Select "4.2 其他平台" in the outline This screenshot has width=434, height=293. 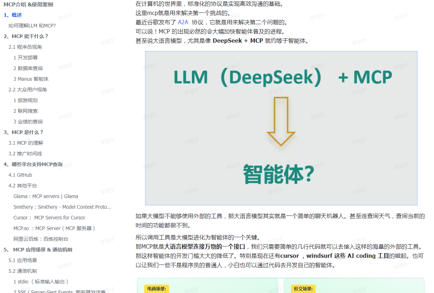pos(23,186)
